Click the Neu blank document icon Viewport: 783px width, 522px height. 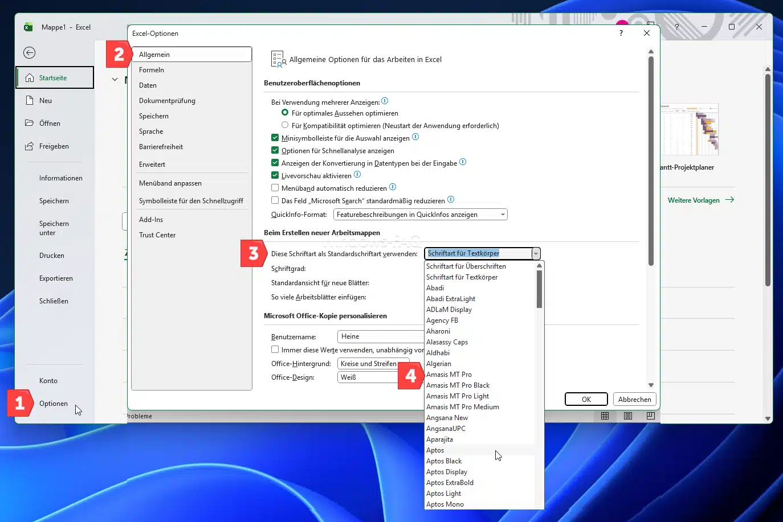pos(30,101)
